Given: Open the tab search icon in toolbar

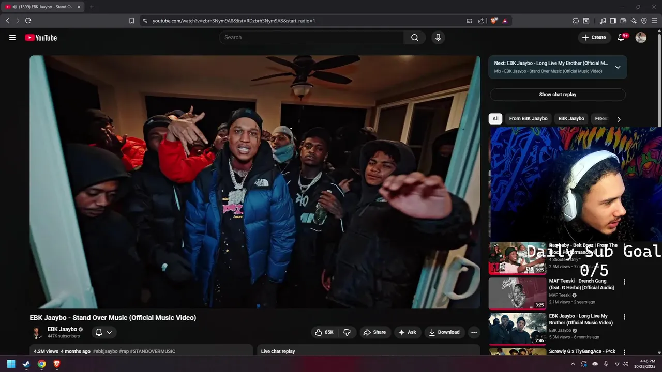Looking at the screenshot, I should (x=586, y=21).
